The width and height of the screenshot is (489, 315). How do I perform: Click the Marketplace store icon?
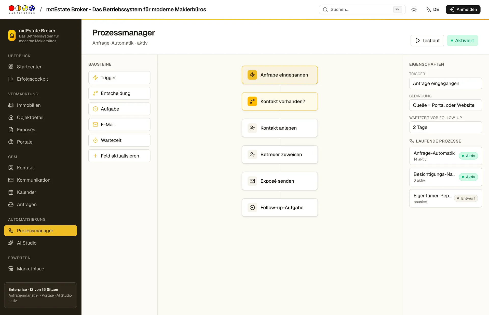pyautogui.click(x=11, y=269)
